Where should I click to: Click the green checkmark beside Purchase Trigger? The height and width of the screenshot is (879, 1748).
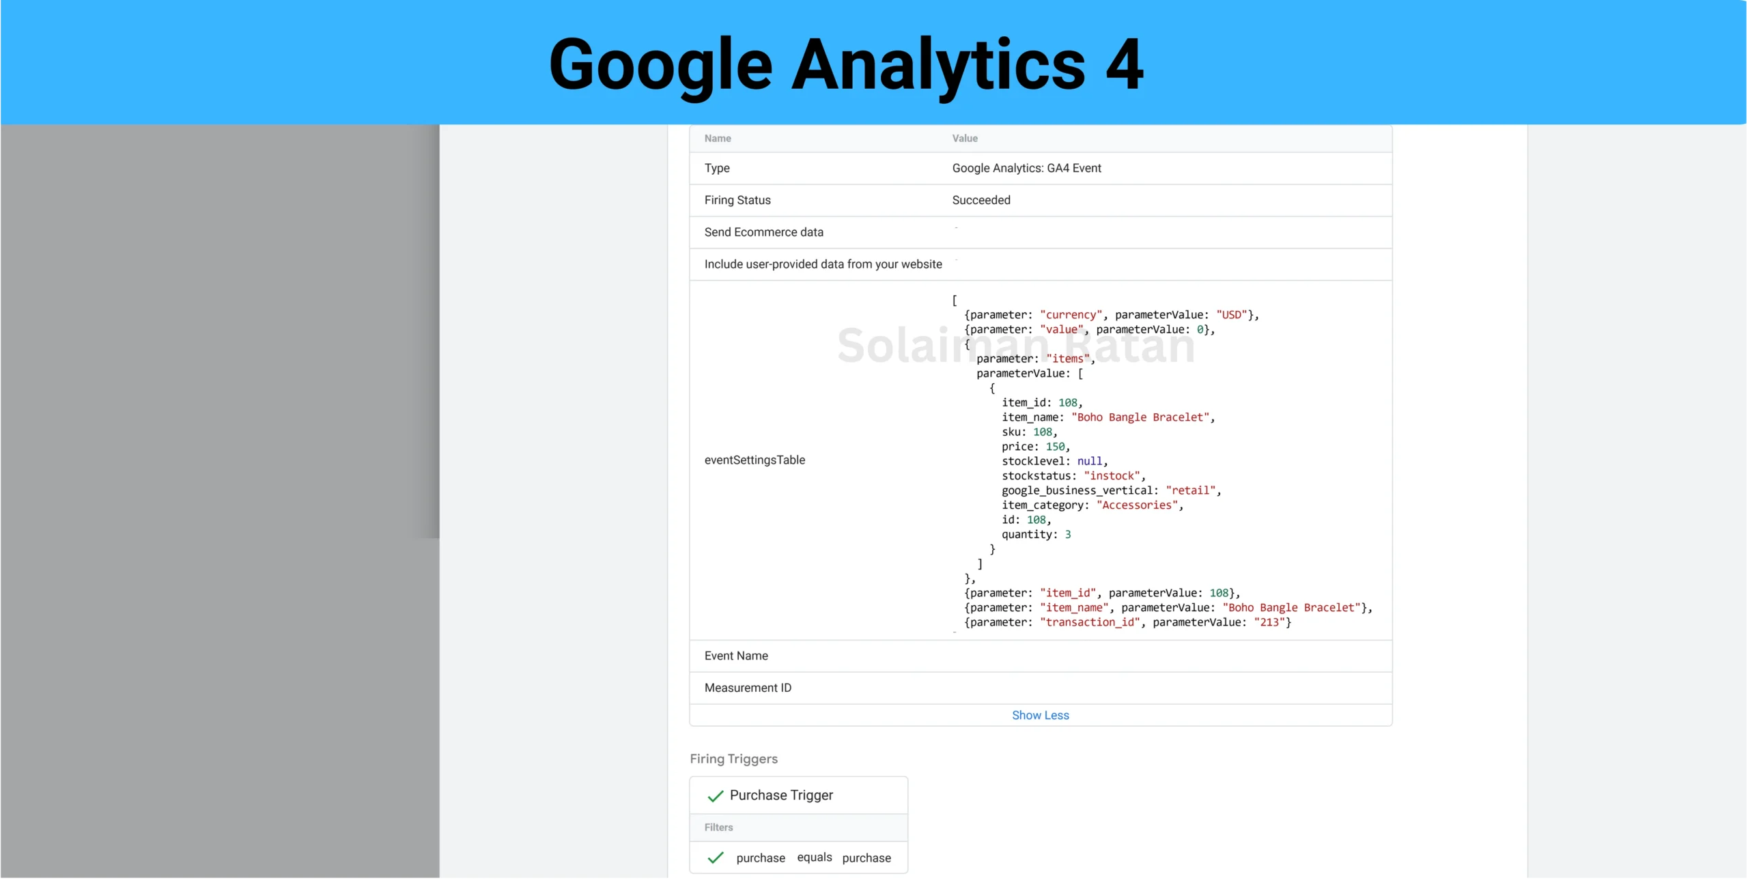tap(715, 796)
